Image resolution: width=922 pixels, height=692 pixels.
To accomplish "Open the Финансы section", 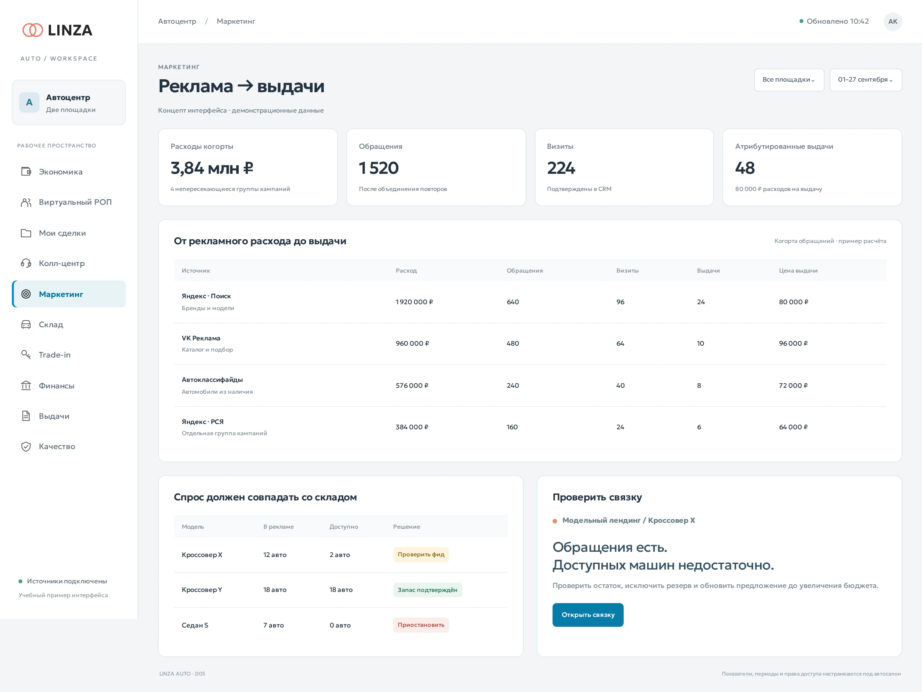I will (x=69, y=386).
